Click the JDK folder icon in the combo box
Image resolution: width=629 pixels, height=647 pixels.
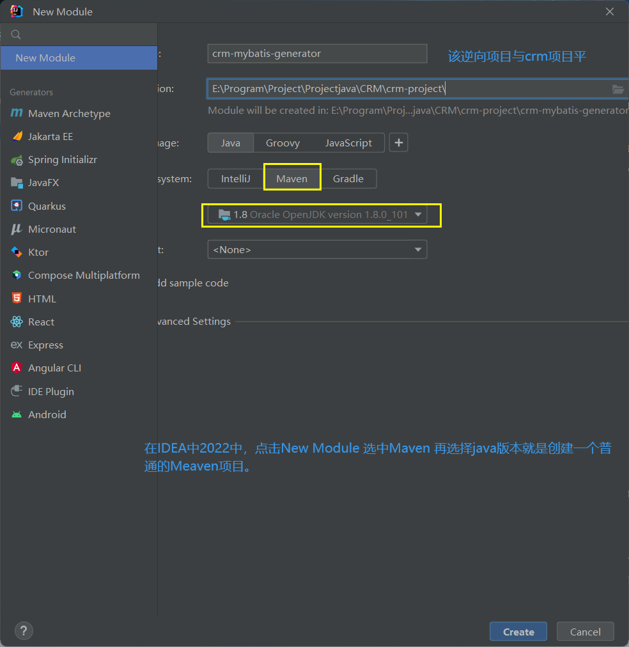tap(224, 215)
